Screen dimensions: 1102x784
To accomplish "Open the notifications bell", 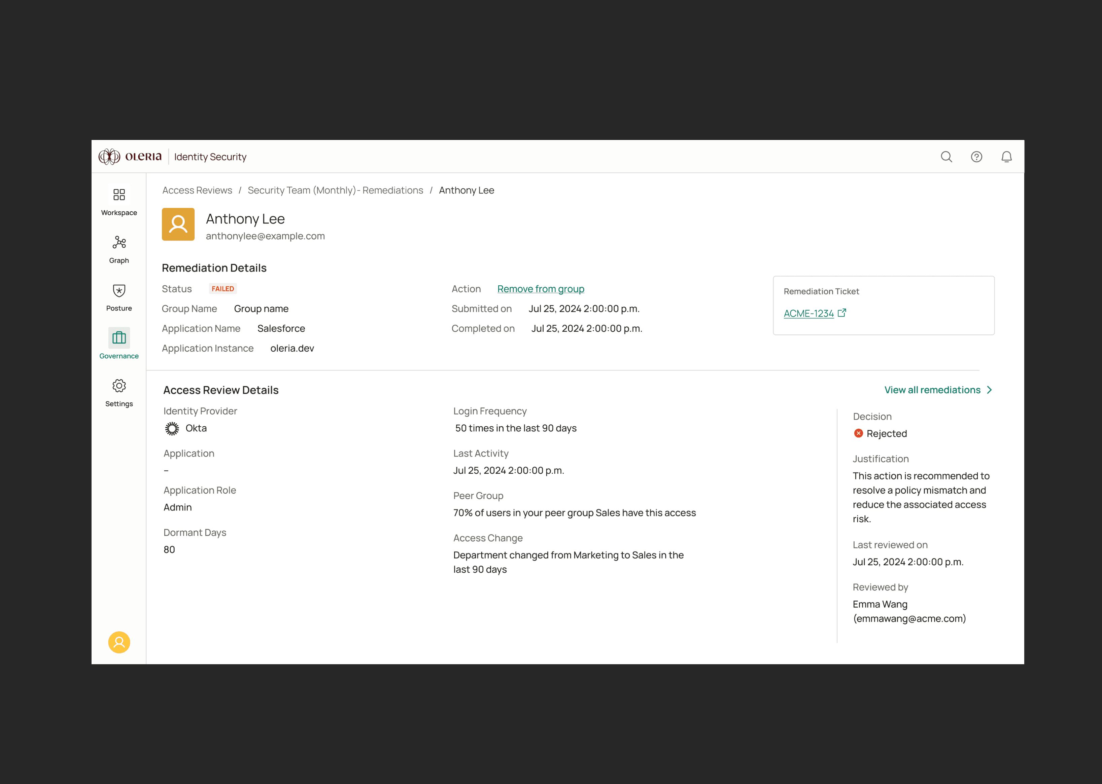I will [1006, 157].
